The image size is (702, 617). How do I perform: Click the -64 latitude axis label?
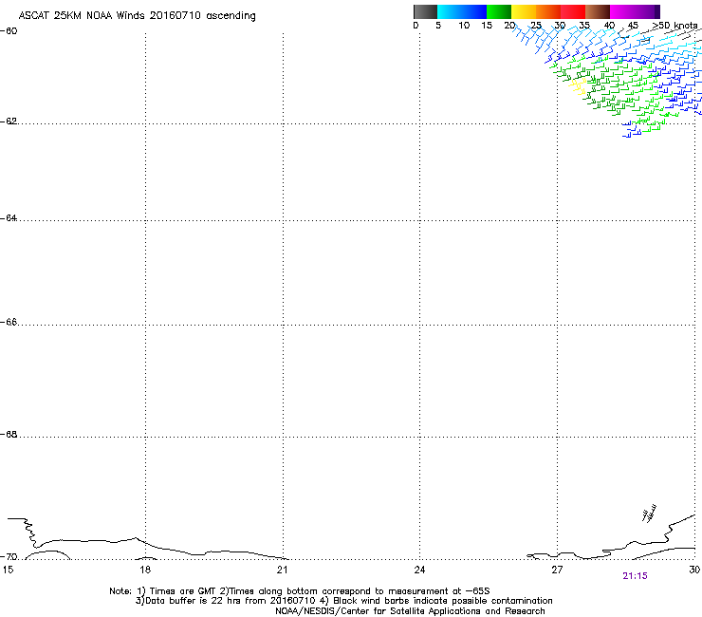tap(9, 218)
